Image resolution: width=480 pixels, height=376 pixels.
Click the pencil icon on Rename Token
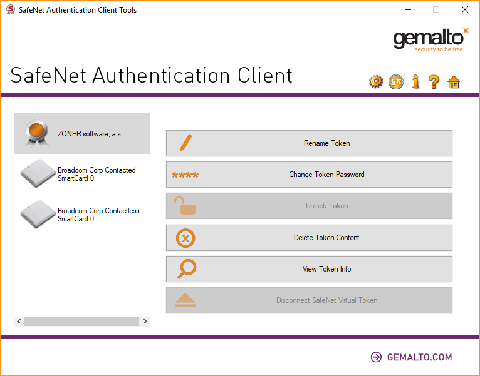(185, 143)
